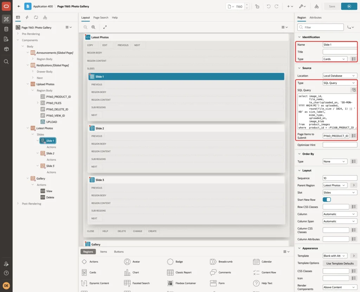Viewport: 360px width, 292px height.
Task: Go back with the left arrow icon
Action: coord(19,6)
